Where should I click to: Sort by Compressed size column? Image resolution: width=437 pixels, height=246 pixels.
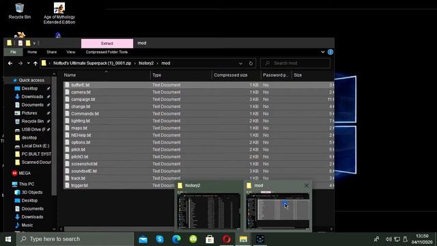pyautogui.click(x=236, y=75)
